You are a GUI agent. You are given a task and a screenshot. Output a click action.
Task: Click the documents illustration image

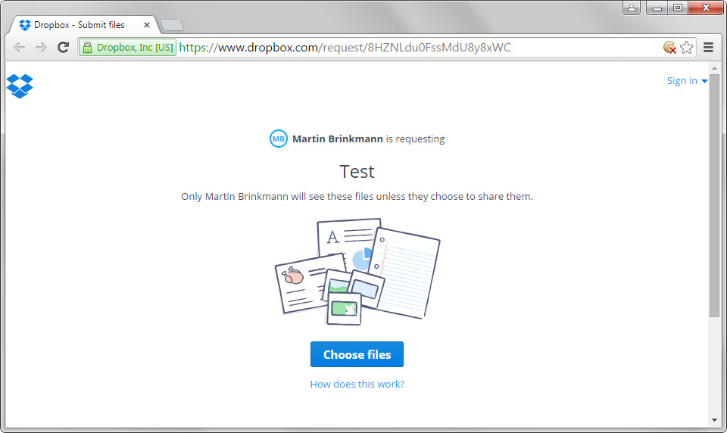(x=357, y=271)
